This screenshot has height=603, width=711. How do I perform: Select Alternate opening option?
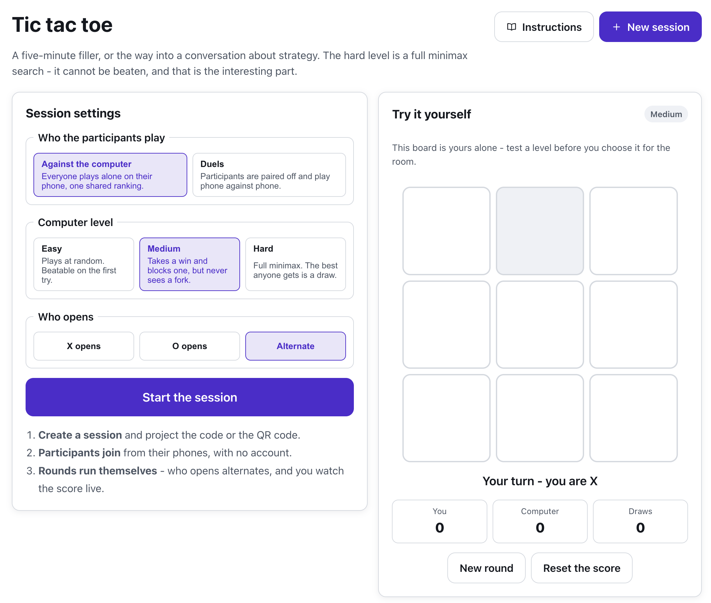point(295,346)
